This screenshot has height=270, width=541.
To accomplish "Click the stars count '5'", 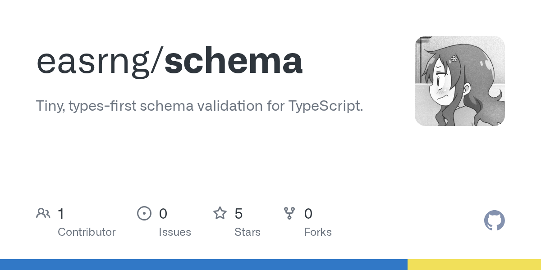I will click(239, 214).
